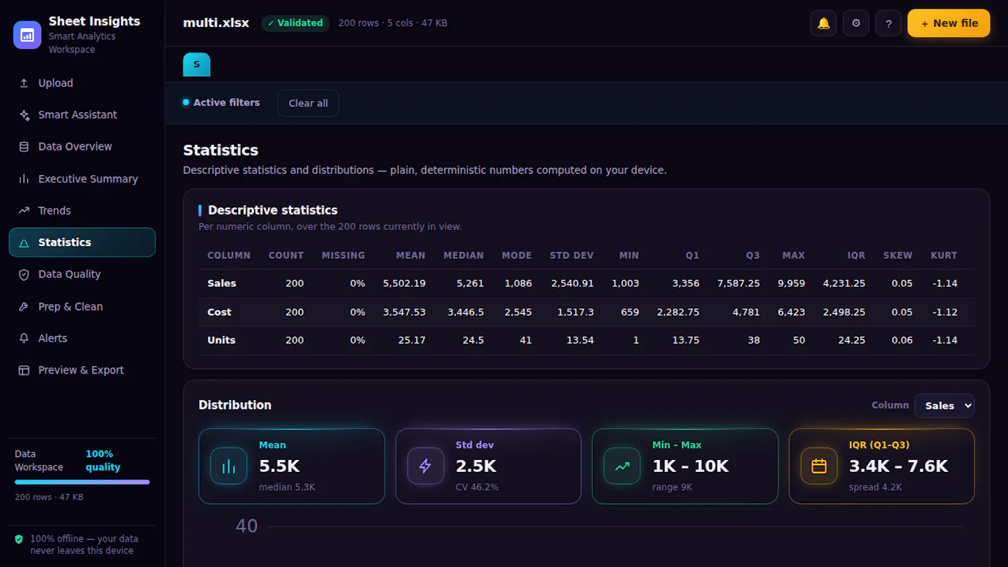Open settings gear icon

coord(856,23)
